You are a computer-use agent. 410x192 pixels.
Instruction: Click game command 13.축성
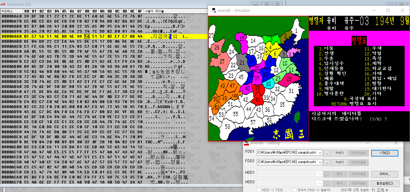tap(373, 58)
